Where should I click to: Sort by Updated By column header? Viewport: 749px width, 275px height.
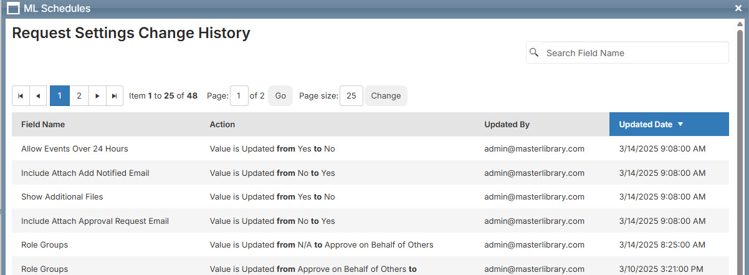tap(507, 124)
